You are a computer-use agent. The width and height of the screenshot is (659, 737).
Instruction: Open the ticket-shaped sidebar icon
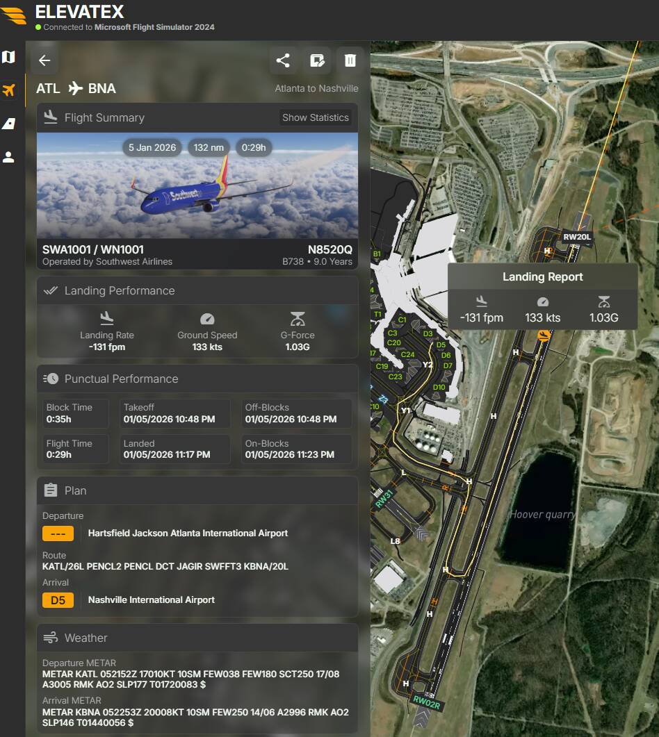click(9, 124)
